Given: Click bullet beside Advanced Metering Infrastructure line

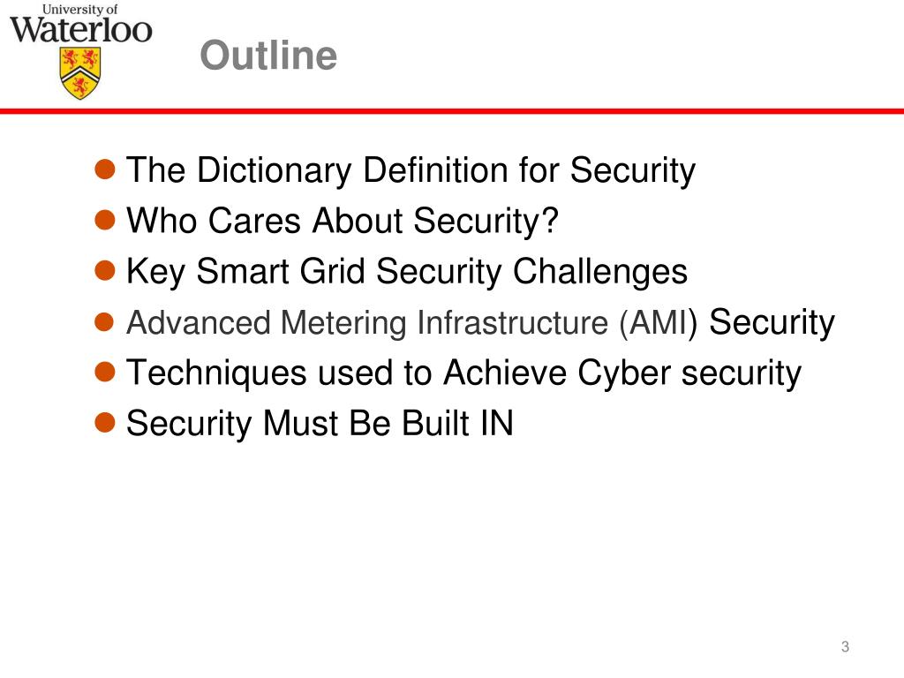Looking at the screenshot, I should (x=105, y=321).
